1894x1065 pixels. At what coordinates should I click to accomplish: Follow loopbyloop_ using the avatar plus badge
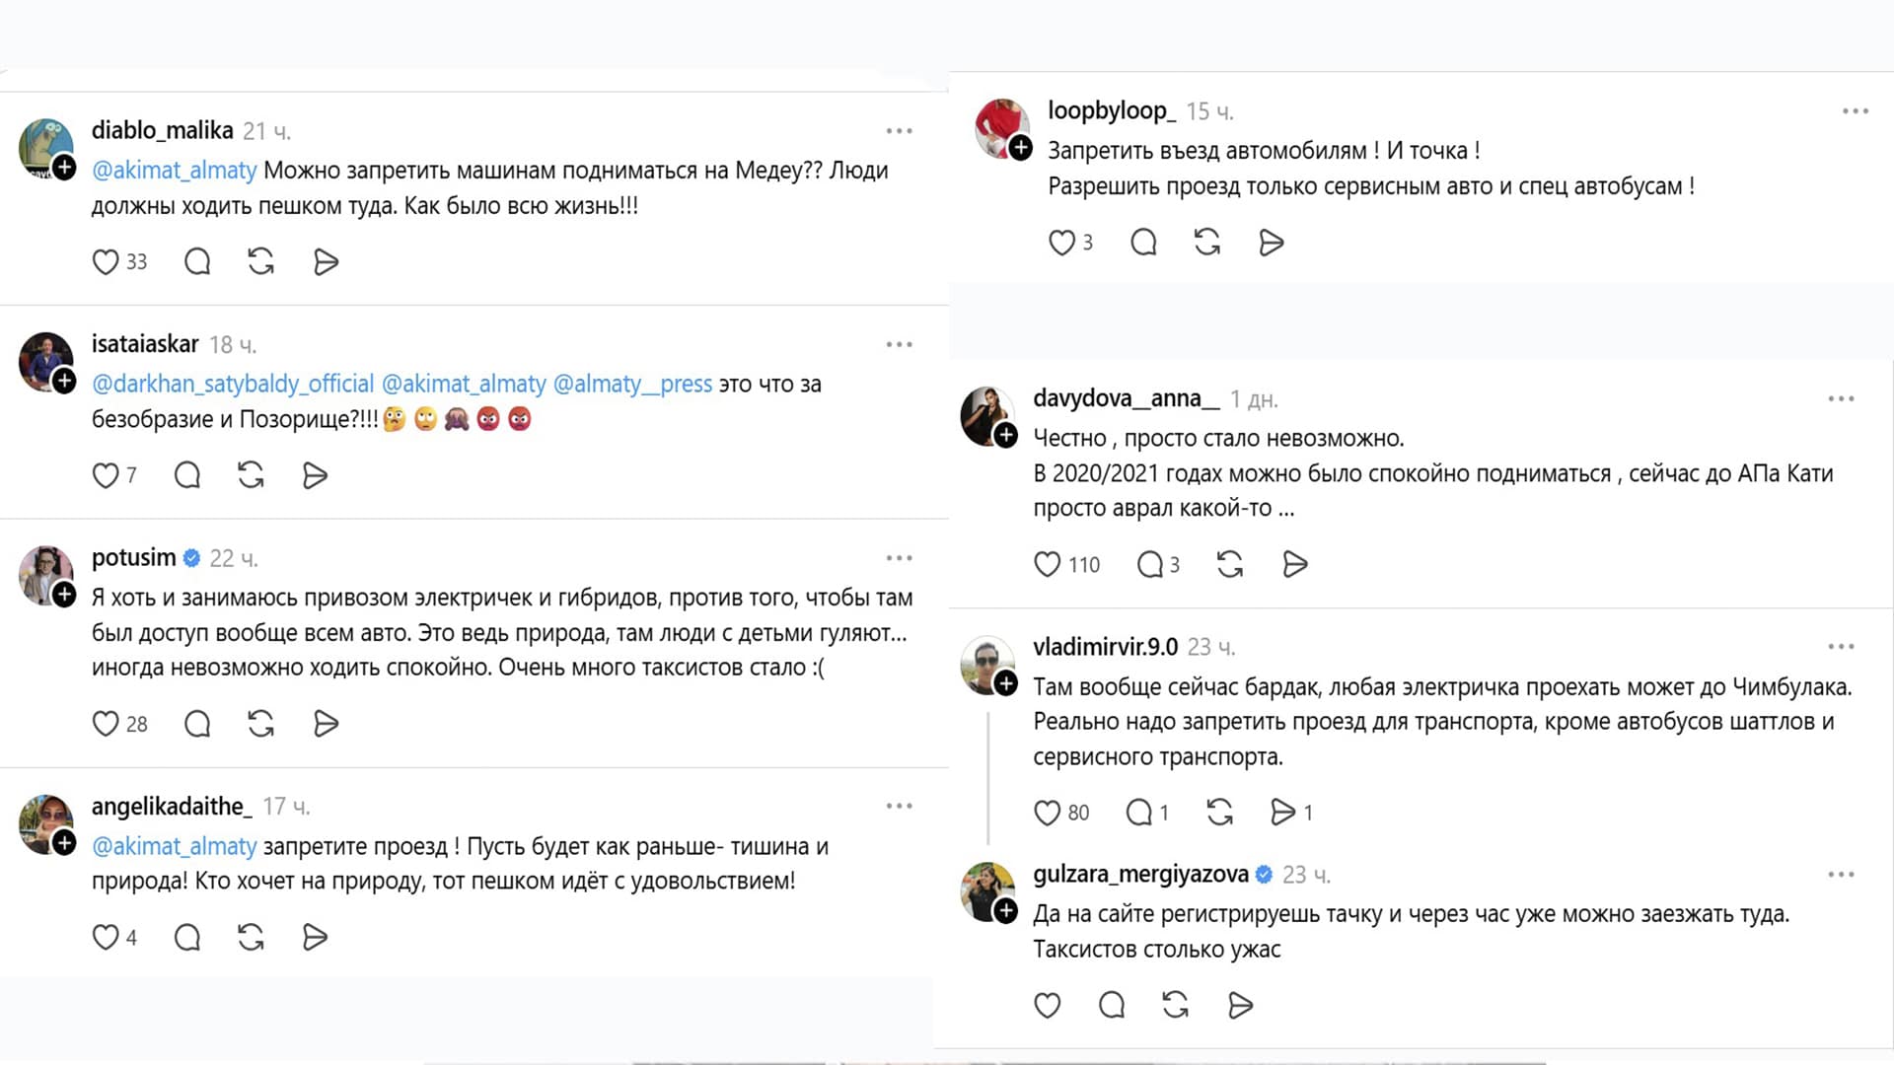1021,148
